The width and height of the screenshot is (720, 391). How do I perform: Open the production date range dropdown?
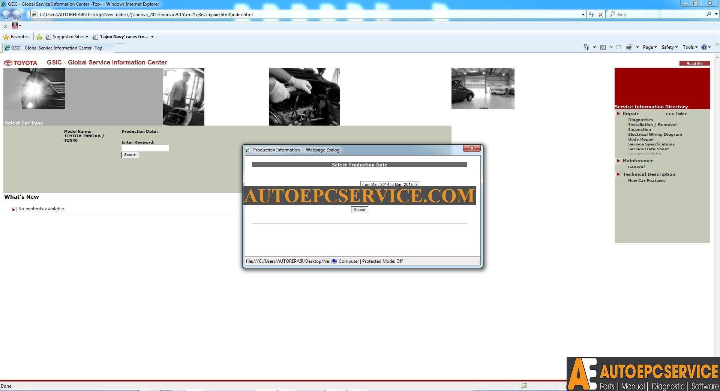point(390,184)
